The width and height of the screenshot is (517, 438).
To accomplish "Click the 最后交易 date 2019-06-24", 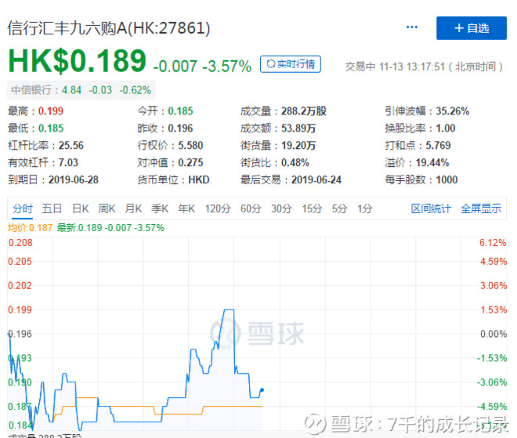I will click(x=316, y=179).
